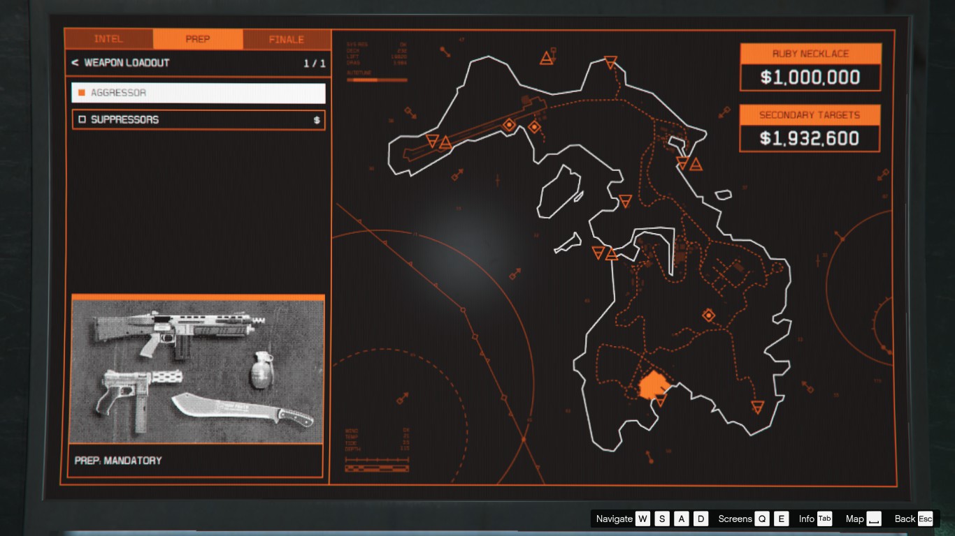The height and width of the screenshot is (536, 955).
Task: Click the RUBY NECKLACE target header
Action: click(810, 54)
